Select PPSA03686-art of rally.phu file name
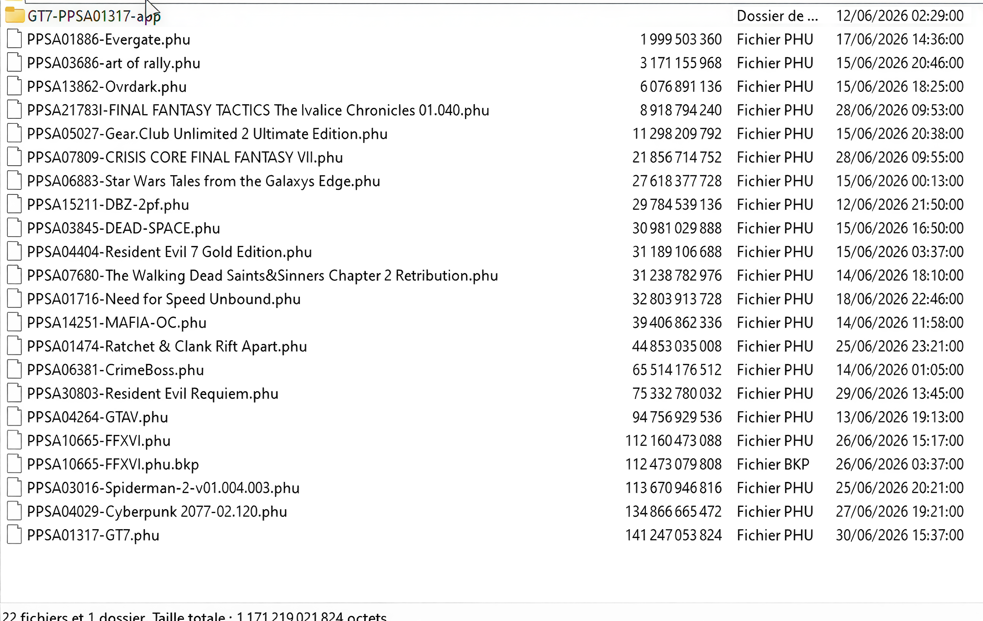983x621 pixels. point(114,63)
